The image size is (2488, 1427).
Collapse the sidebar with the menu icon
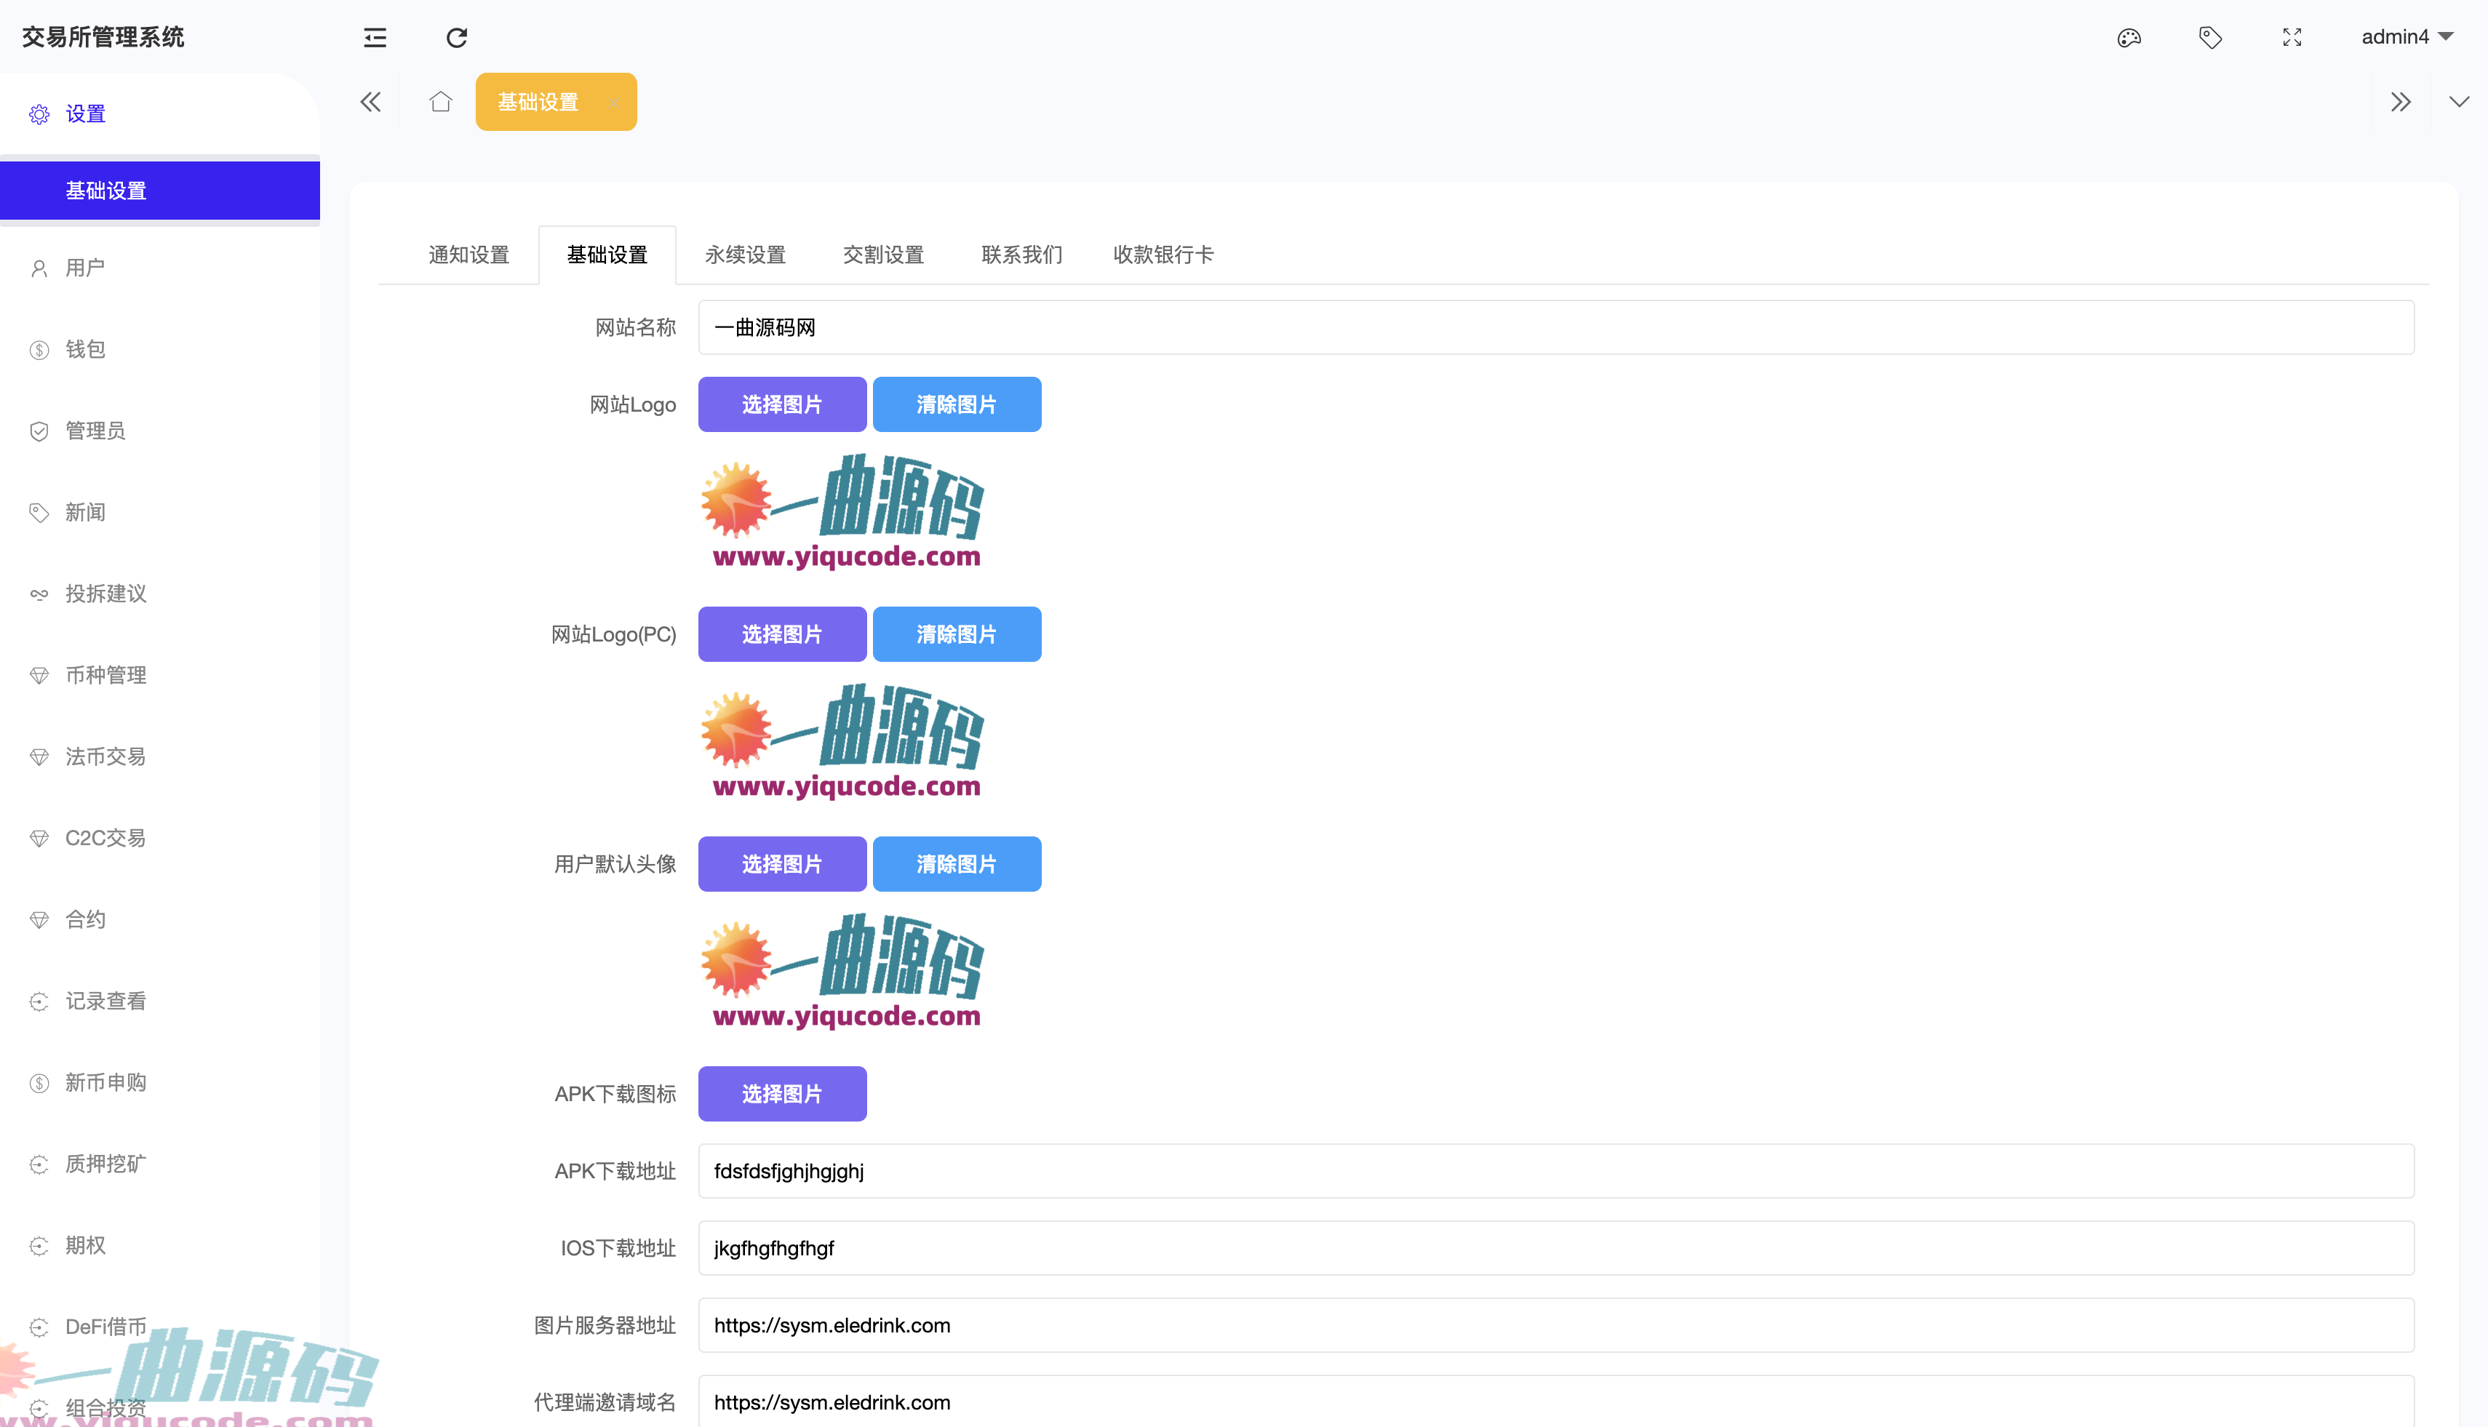[375, 37]
